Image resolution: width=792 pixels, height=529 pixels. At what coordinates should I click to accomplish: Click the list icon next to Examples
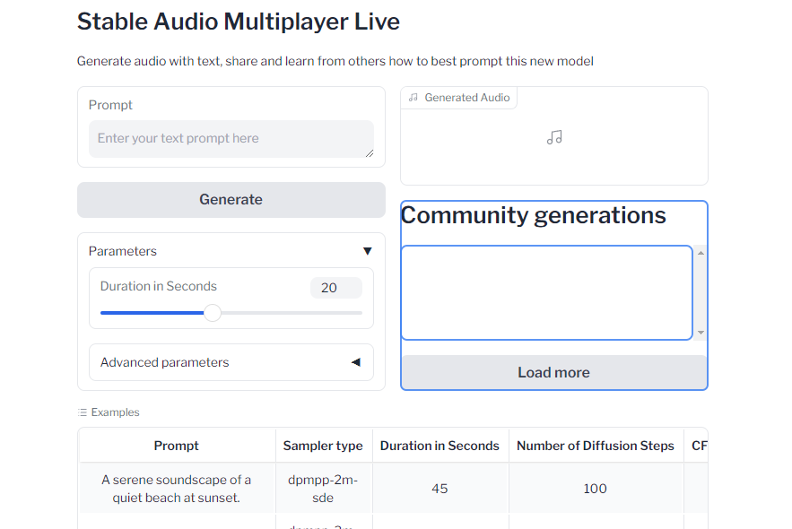pos(83,412)
